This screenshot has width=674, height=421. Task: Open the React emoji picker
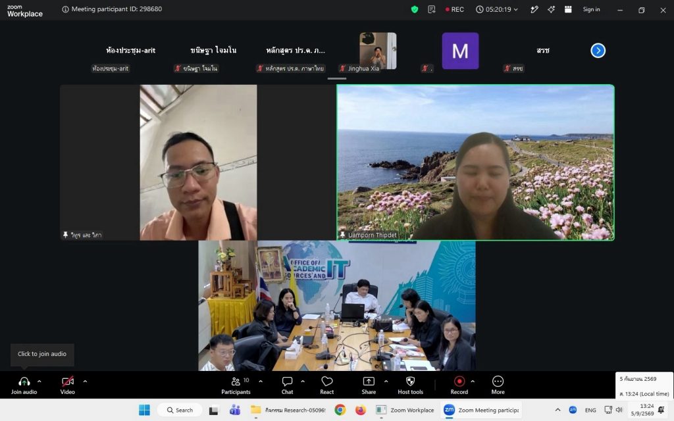326,385
